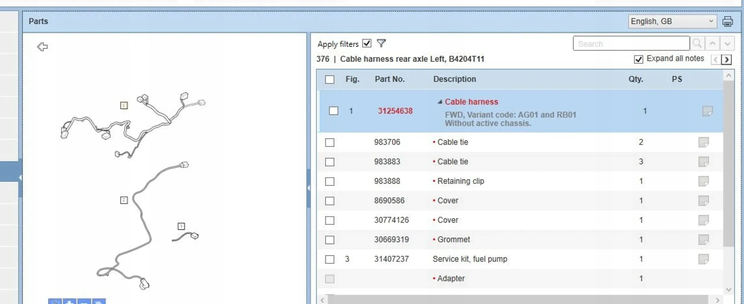Click the FWD variant code note text
744x304 pixels.
(x=510, y=119)
